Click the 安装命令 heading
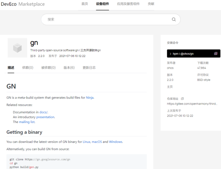The height and width of the screenshot is (169, 221). click(x=172, y=43)
